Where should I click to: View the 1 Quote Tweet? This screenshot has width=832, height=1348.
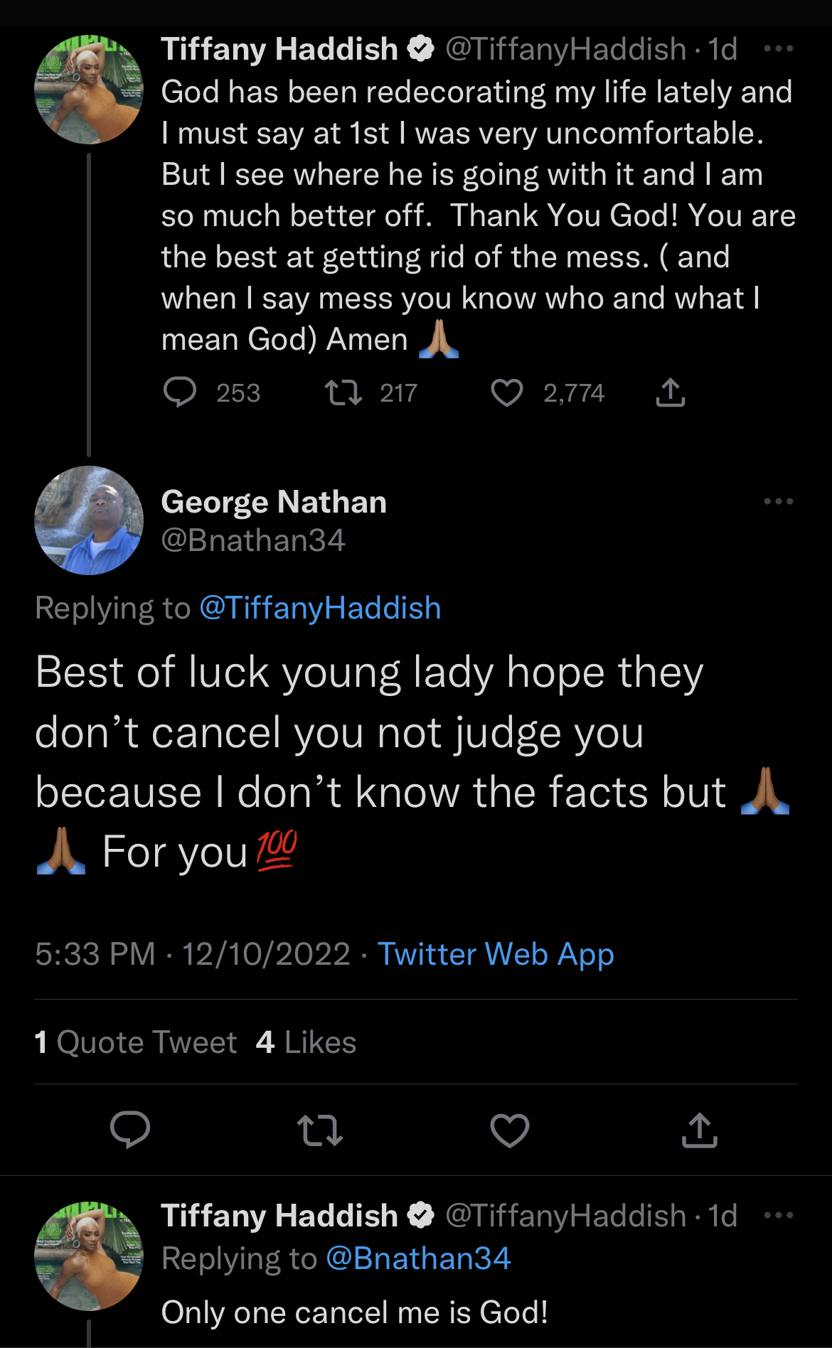(x=135, y=1042)
